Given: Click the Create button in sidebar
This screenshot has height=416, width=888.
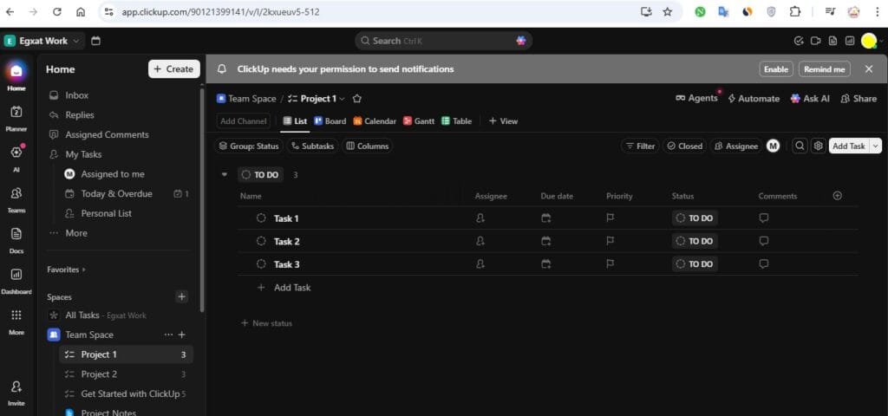Looking at the screenshot, I should pyautogui.click(x=173, y=69).
